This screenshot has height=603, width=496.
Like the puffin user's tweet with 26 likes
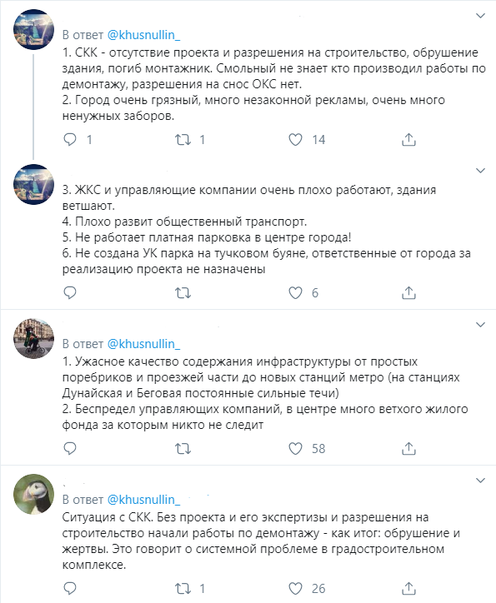point(295,588)
